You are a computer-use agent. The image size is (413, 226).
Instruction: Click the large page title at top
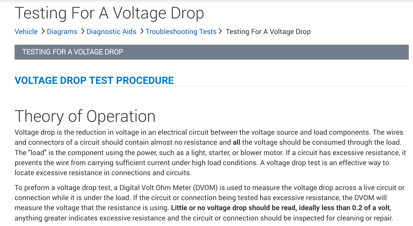point(109,13)
